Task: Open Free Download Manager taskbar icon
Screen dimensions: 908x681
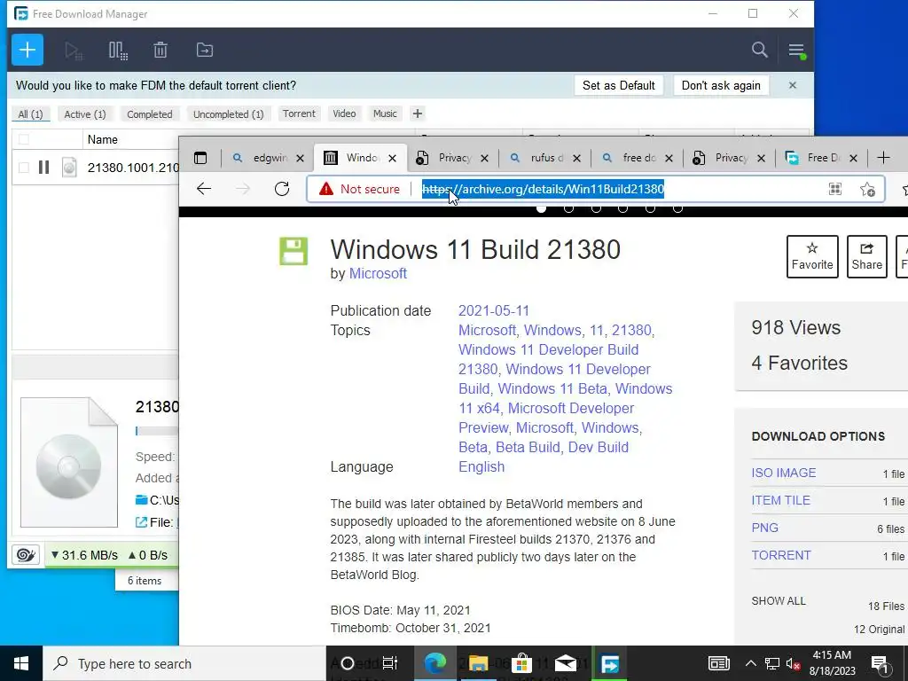Action: pyautogui.click(x=609, y=663)
